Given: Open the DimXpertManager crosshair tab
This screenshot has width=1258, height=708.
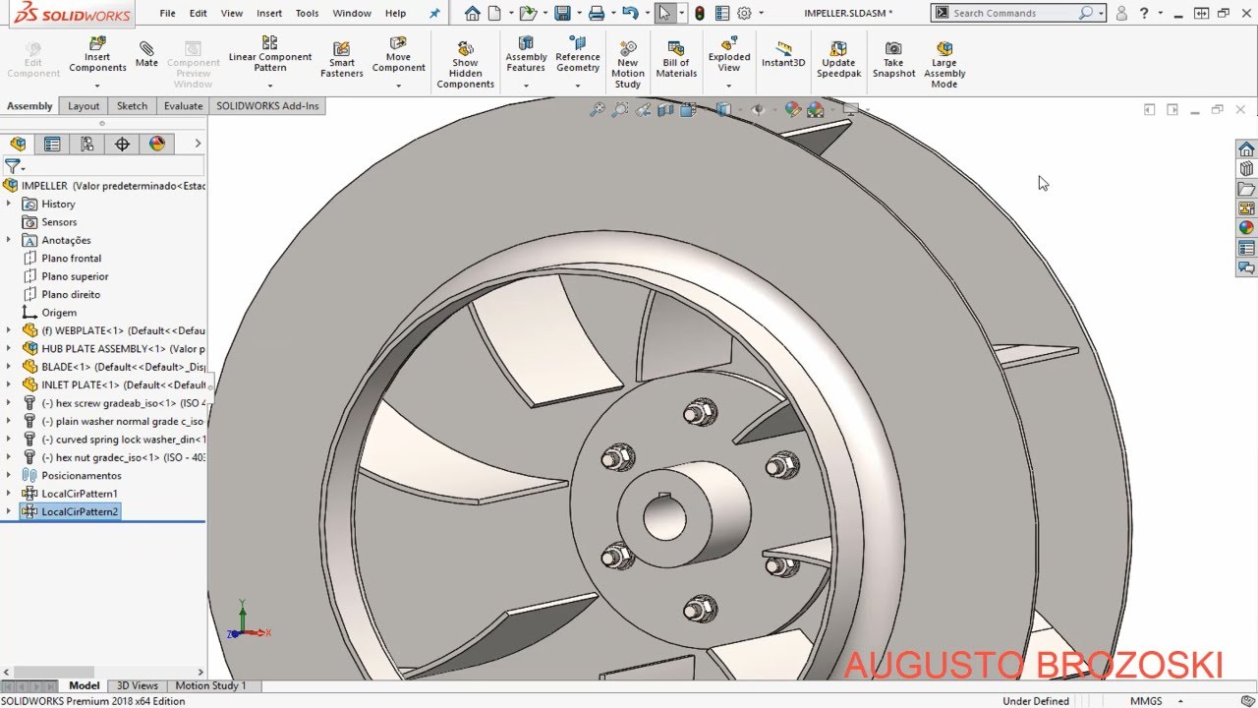Looking at the screenshot, I should coord(122,144).
